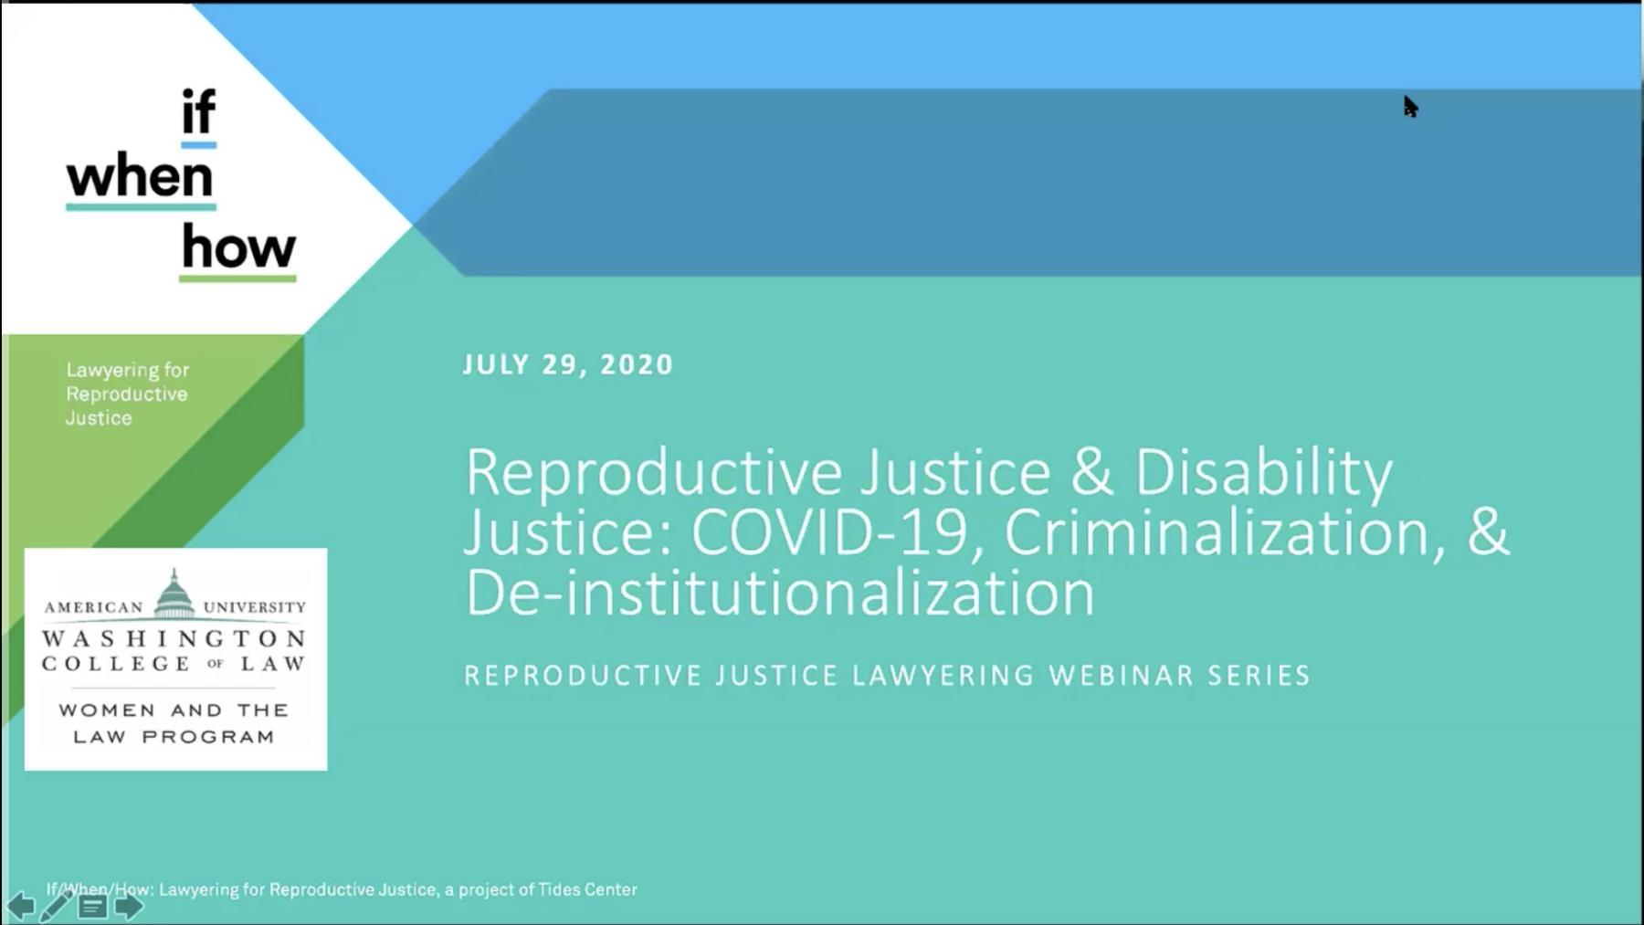Click the Tides Center footer text
Screen dimensions: 1644x925
342,888
